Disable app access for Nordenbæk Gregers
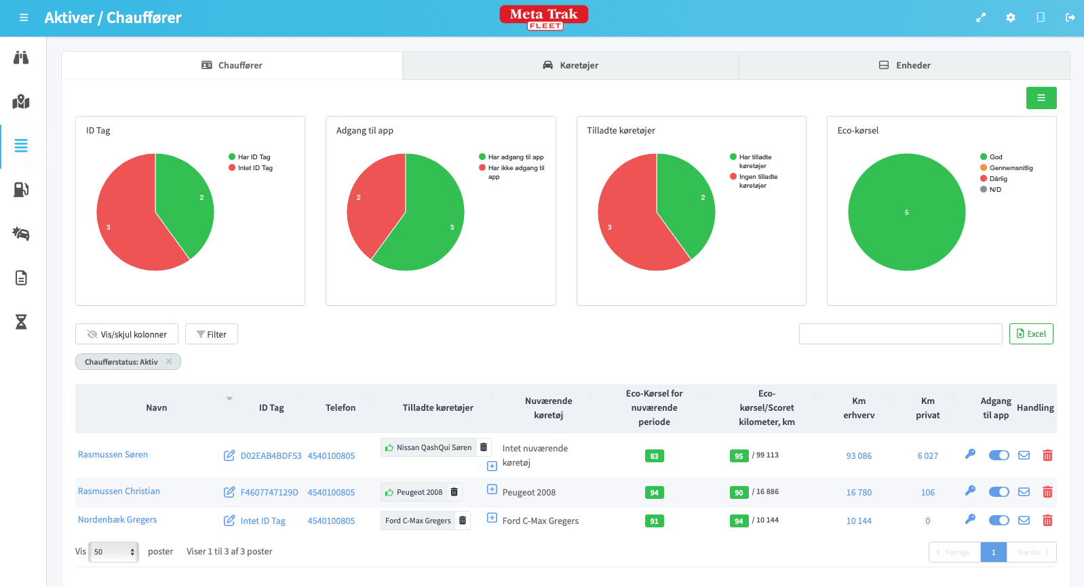1084x587 pixels. pos(999,521)
